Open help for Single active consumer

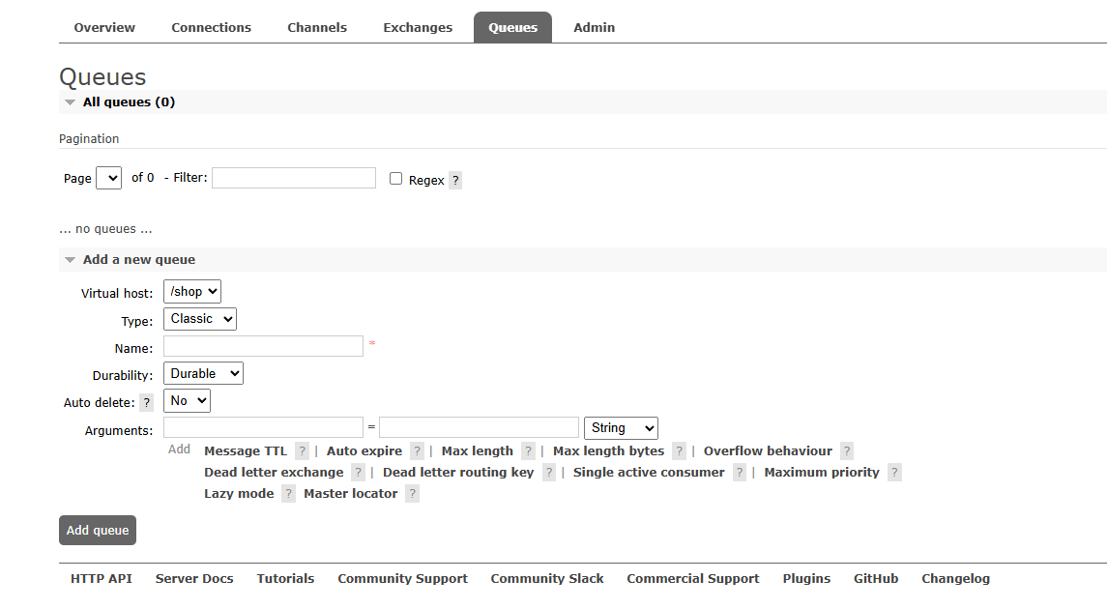[x=740, y=473]
